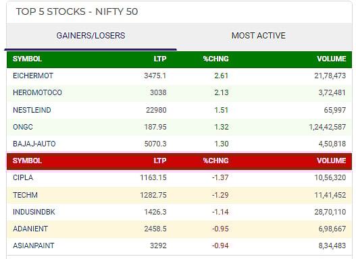Open the MOST ACTIVE tab
Viewport: 356px width, 259px height.
[258, 36]
